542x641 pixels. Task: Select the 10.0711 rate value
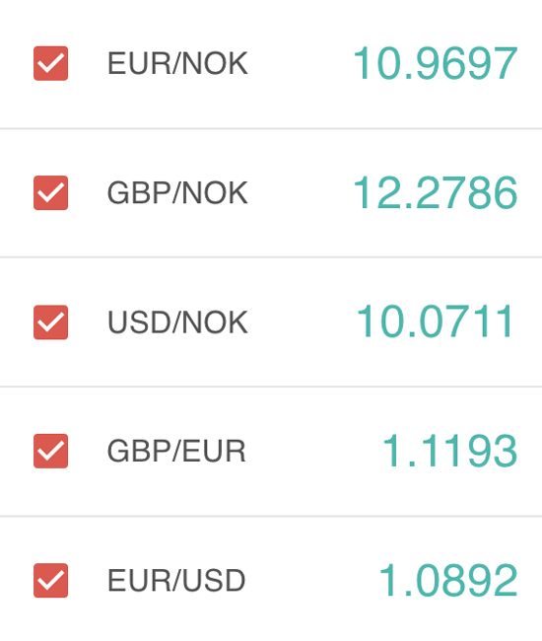point(435,321)
